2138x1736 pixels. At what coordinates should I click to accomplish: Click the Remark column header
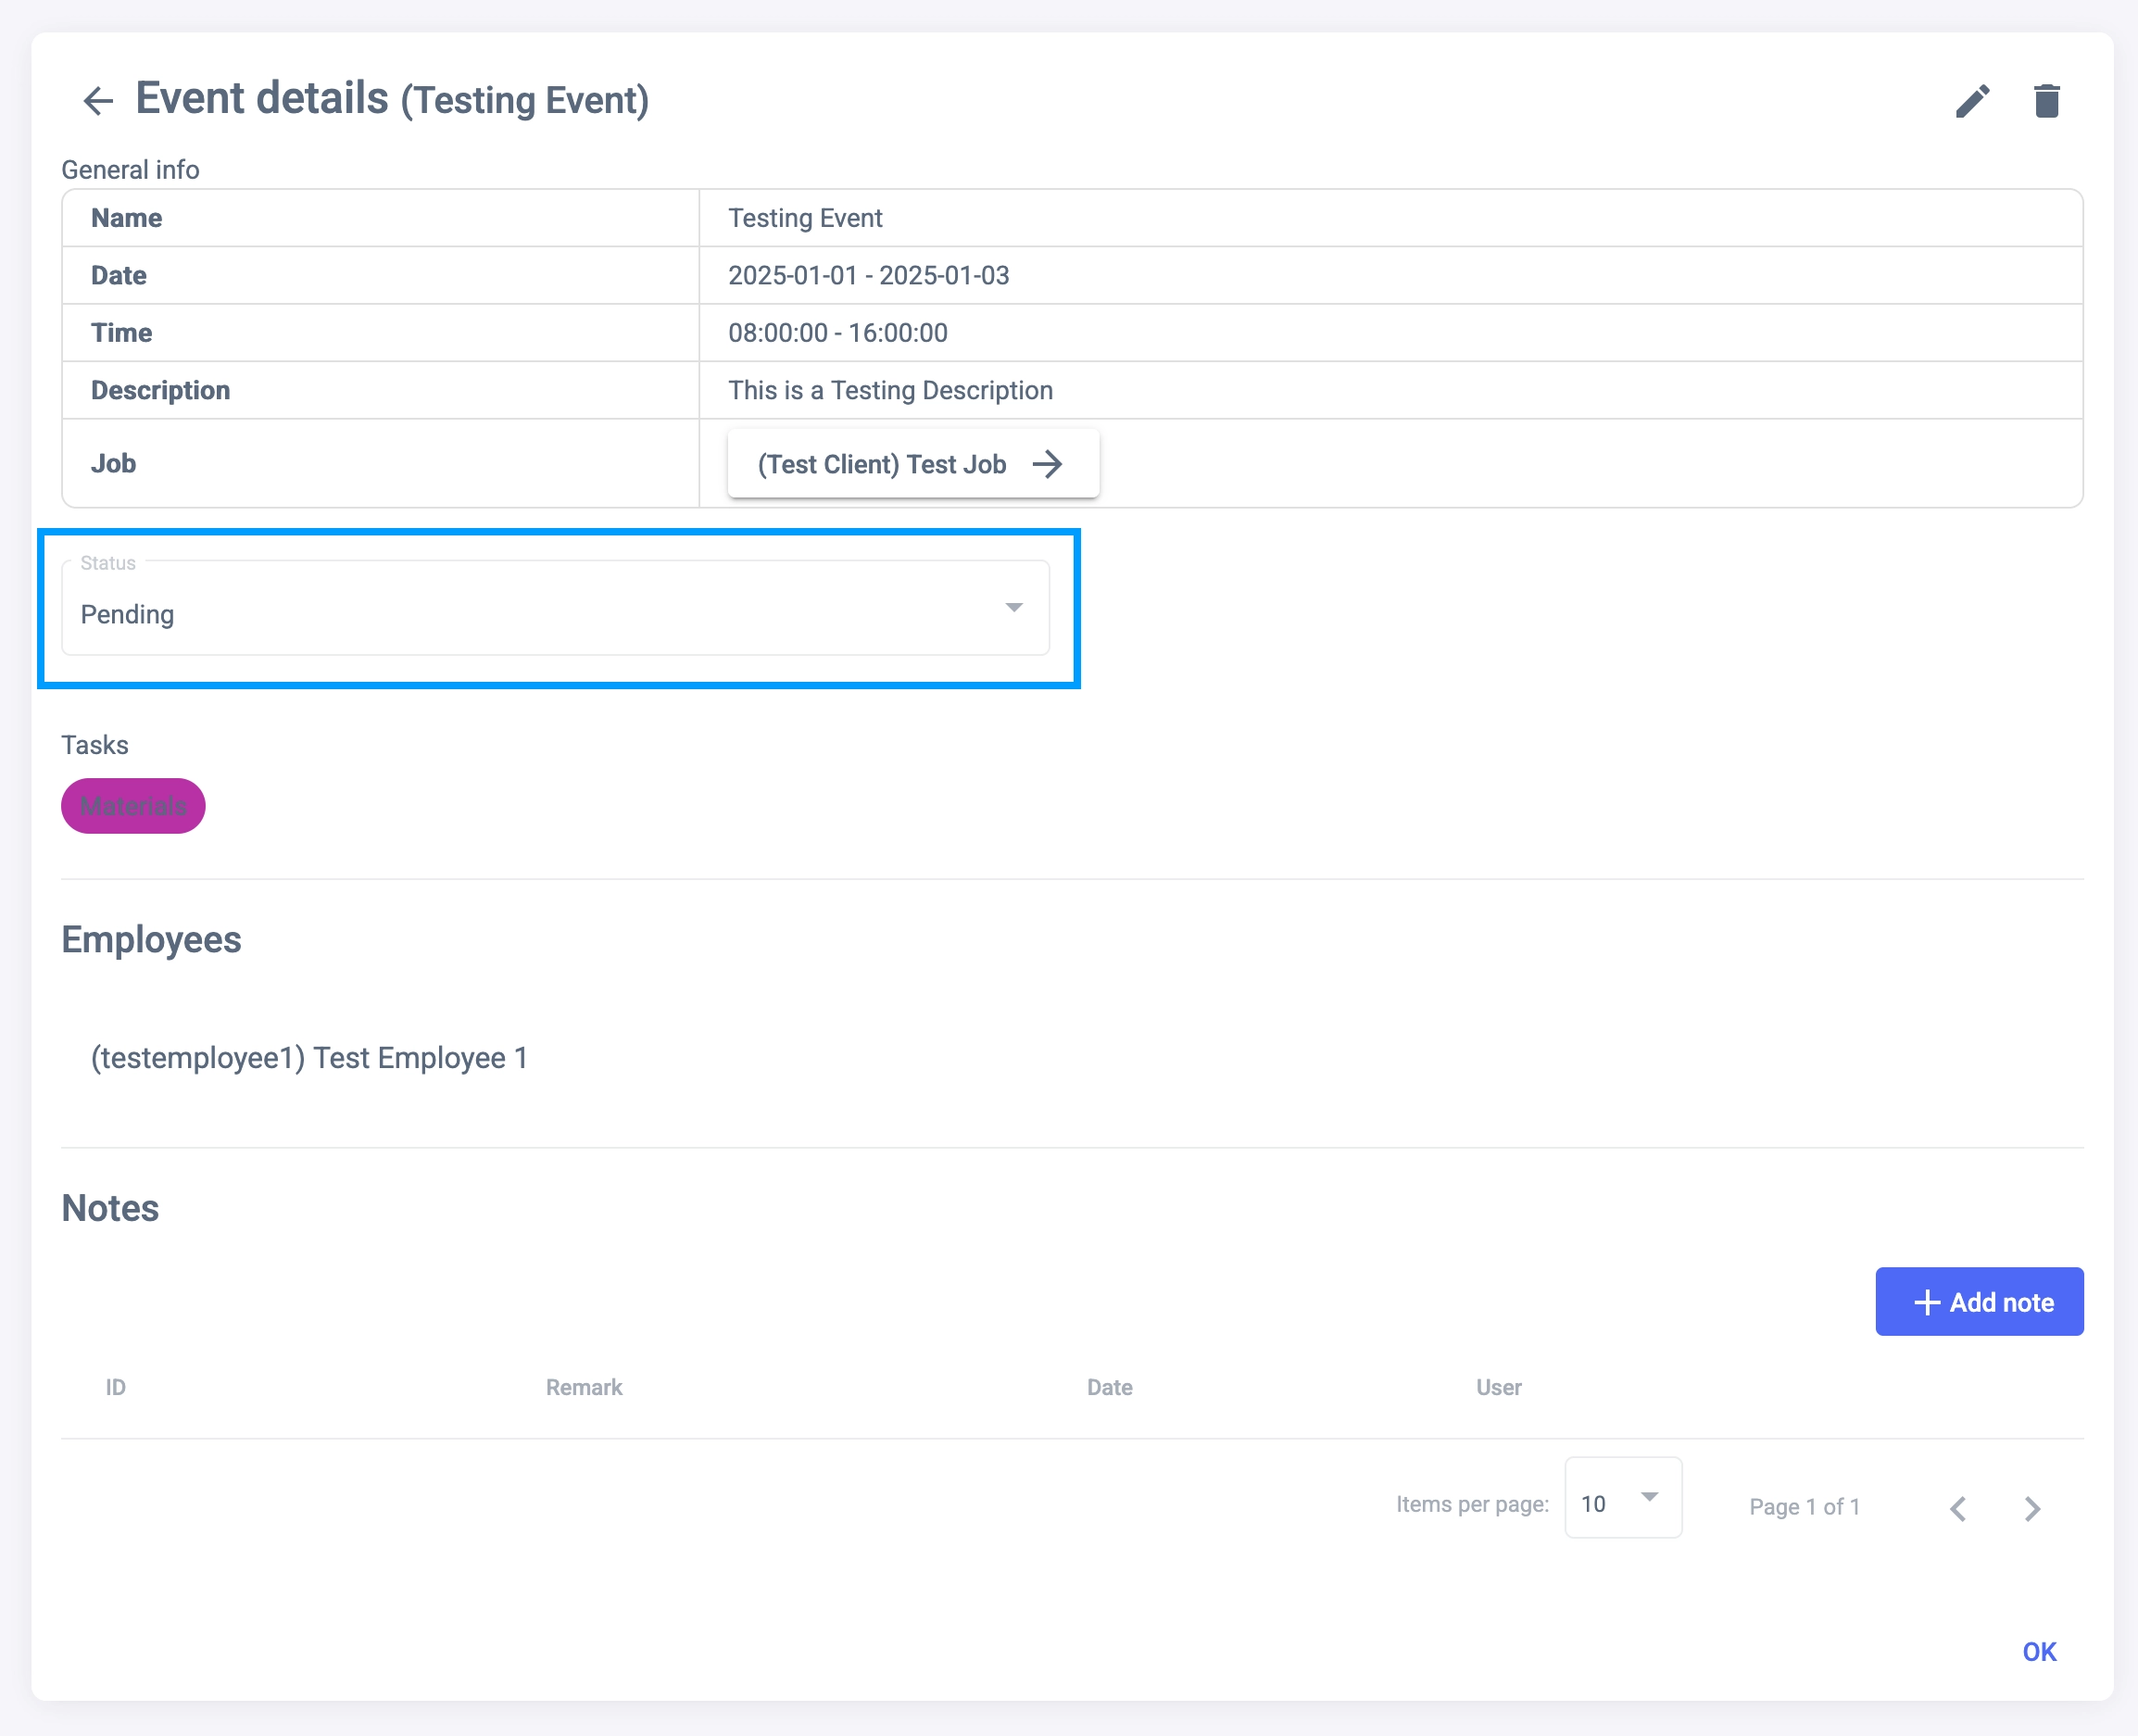584,1387
